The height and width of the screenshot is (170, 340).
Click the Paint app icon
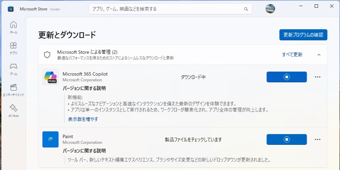(50, 139)
